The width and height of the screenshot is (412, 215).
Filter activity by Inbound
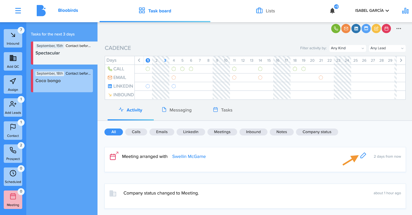point(253,132)
